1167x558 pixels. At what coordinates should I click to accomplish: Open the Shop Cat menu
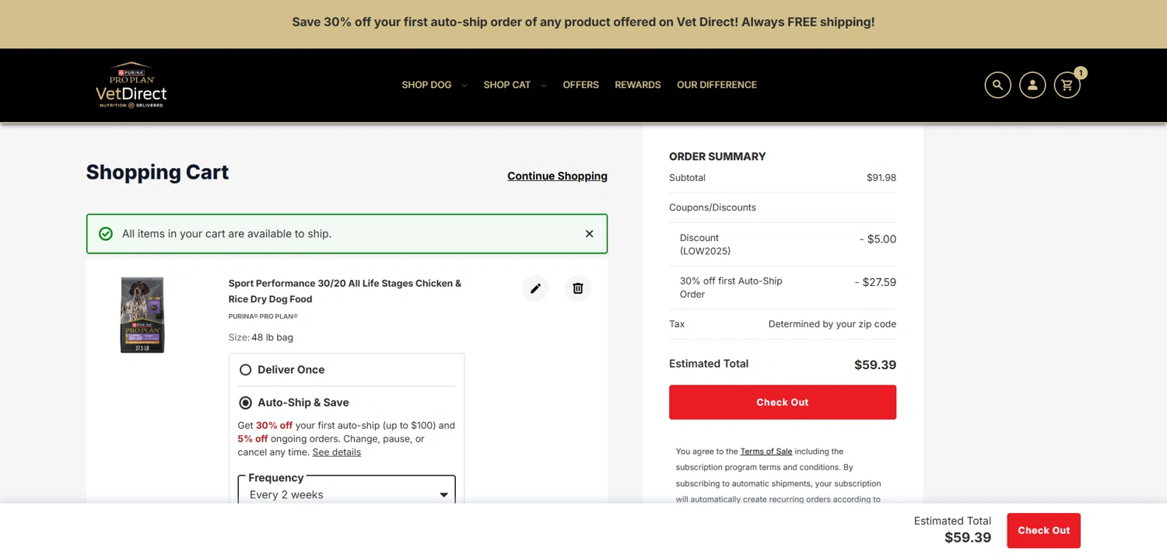pyautogui.click(x=506, y=85)
